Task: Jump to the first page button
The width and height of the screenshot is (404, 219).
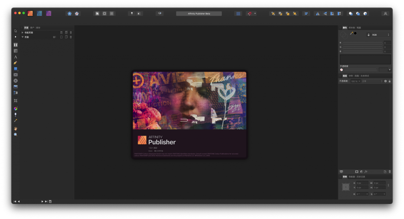Action: pyautogui.click(x=15, y=202)
